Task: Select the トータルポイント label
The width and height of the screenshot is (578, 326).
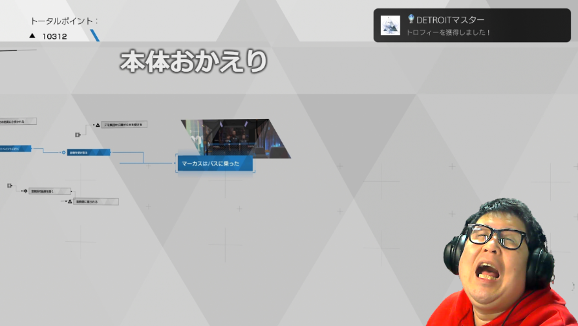Action: [63, 21]
